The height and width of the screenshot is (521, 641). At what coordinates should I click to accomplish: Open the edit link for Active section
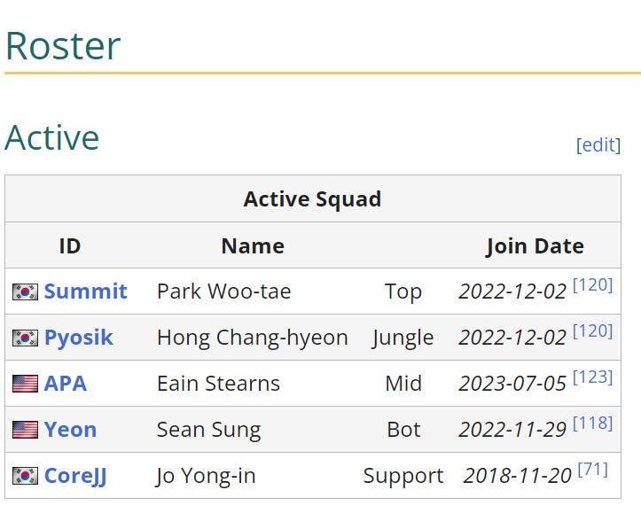pos(598,145)
